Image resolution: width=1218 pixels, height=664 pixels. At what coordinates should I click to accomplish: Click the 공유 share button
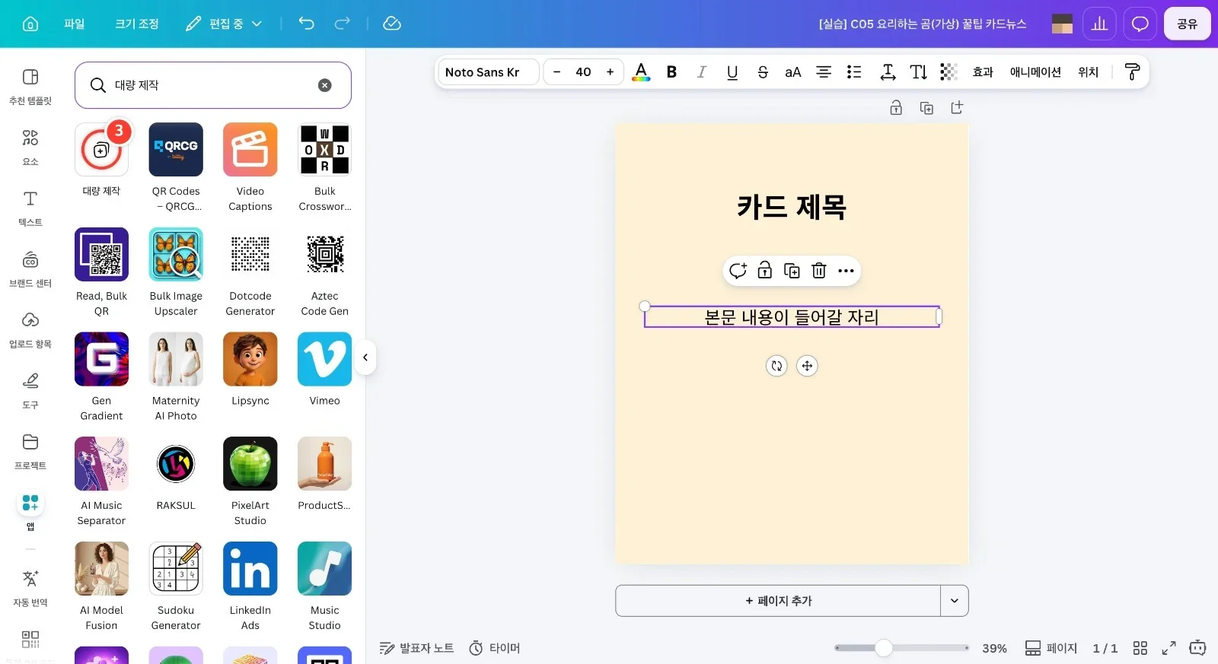coord(1188,24)
